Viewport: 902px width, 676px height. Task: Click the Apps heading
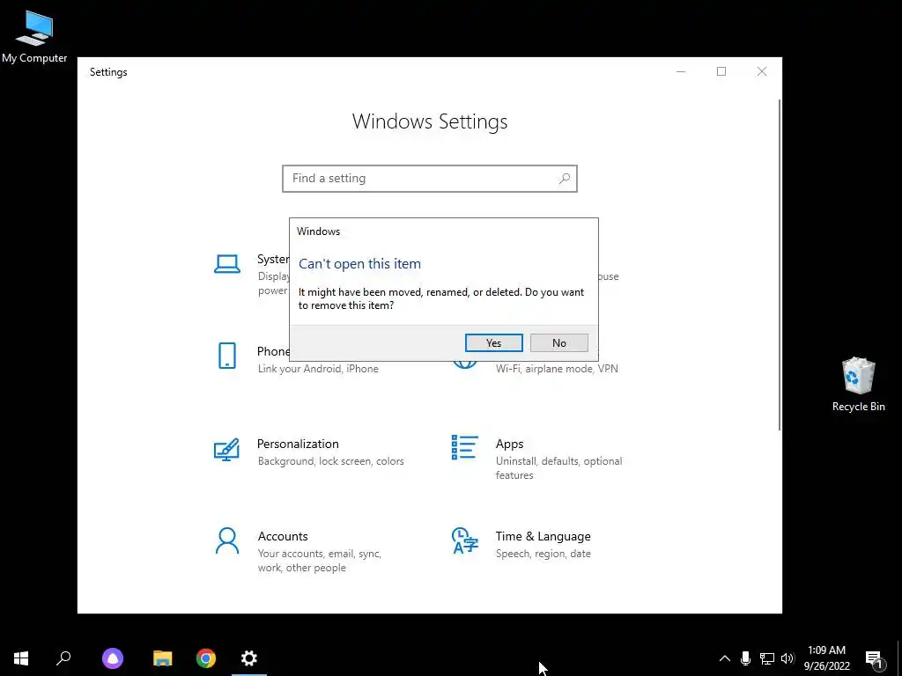[x=509, y=444]
